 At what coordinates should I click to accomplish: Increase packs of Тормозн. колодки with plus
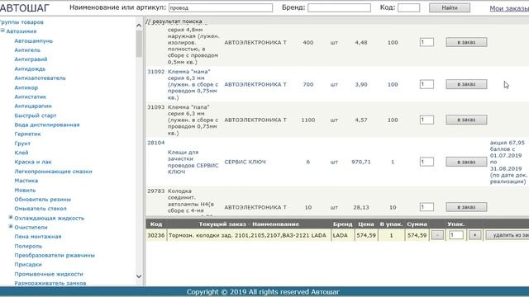(x=474, y=235)
